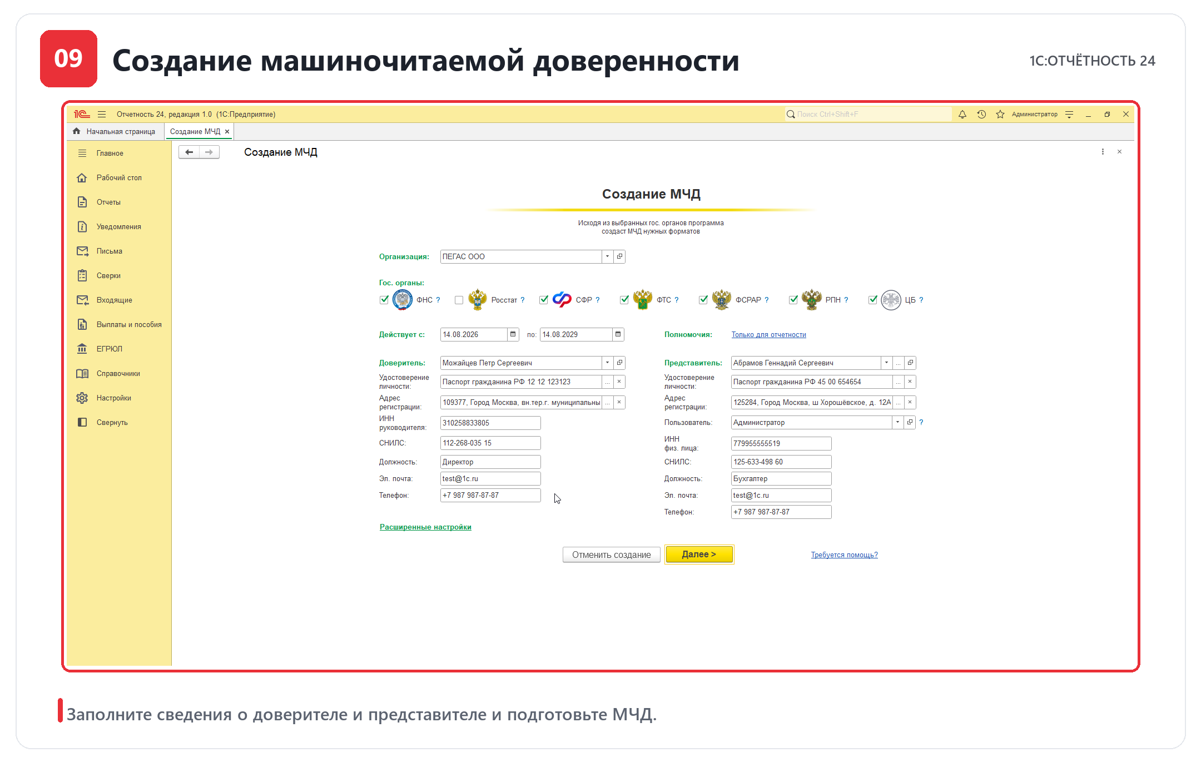Viewport: 1201px width, 762px height.
Task: Open selection for Доверитель address ellipsis
Action: point(607,402)
